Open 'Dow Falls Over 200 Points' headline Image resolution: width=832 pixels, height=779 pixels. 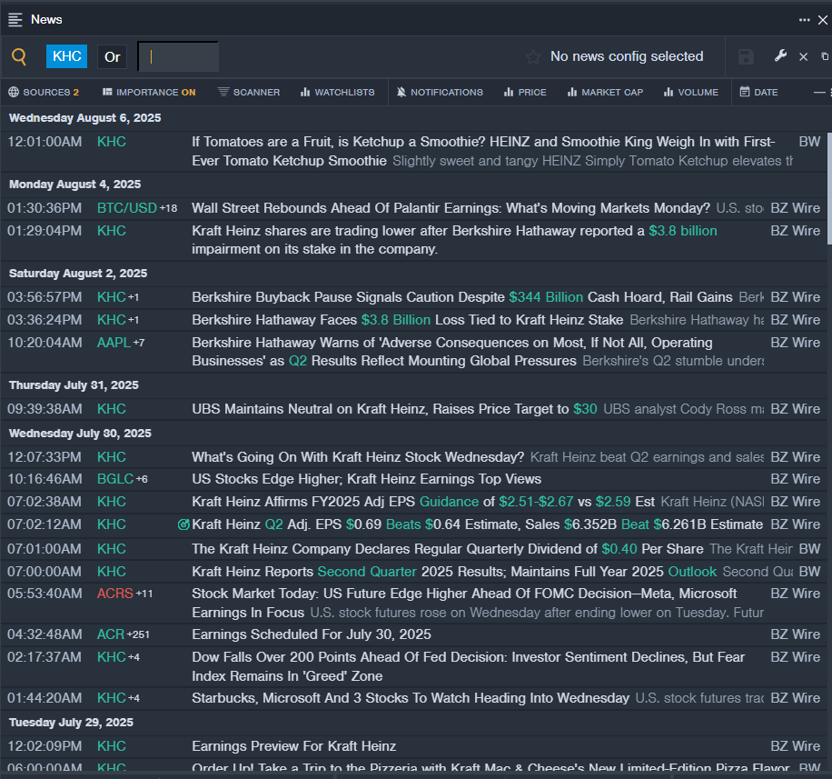tap(469, 667)
